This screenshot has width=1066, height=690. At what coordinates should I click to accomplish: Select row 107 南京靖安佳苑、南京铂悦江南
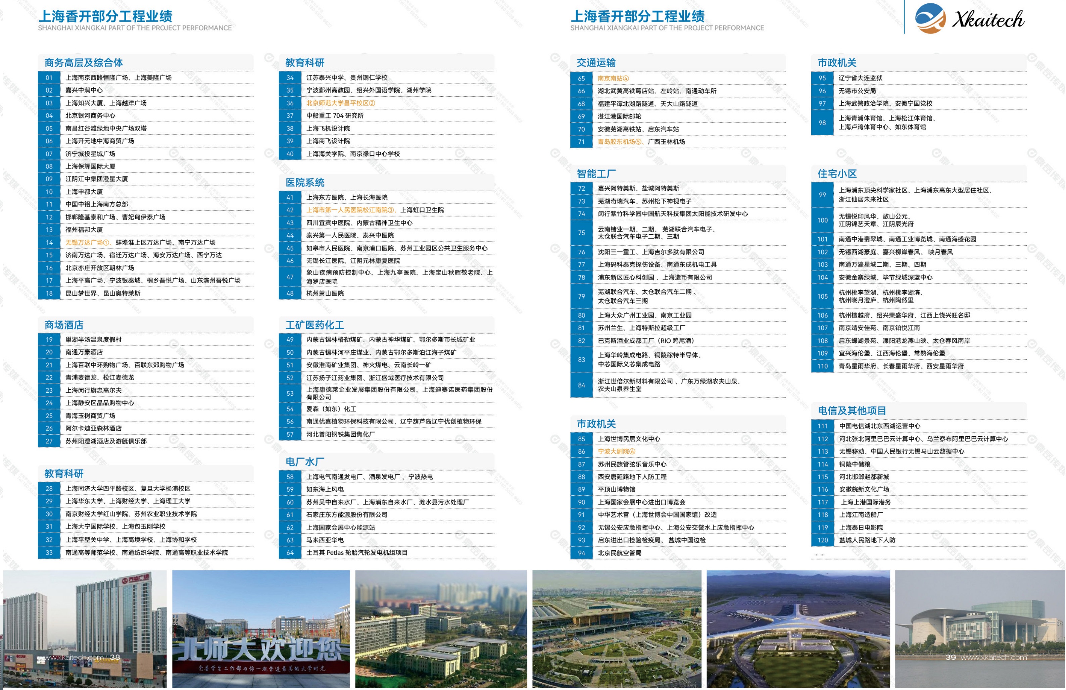[x=919, y=328]
